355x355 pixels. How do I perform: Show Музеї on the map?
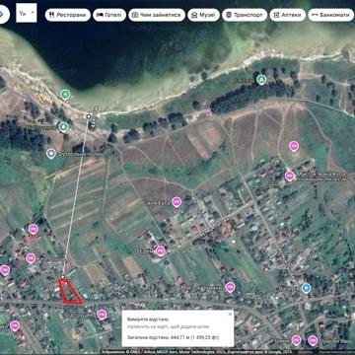(x=203, y=15)
